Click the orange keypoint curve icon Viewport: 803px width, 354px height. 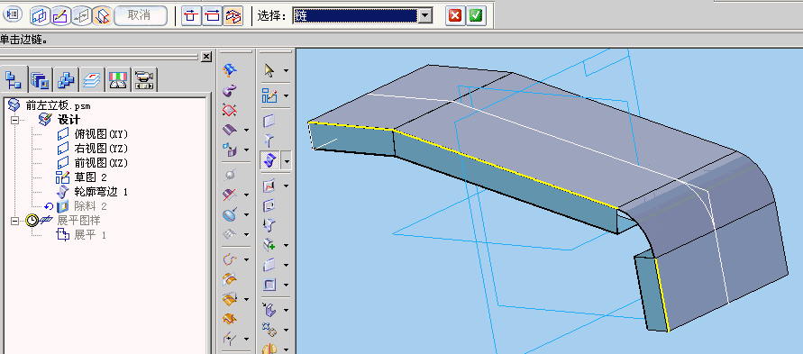(231, 259)
